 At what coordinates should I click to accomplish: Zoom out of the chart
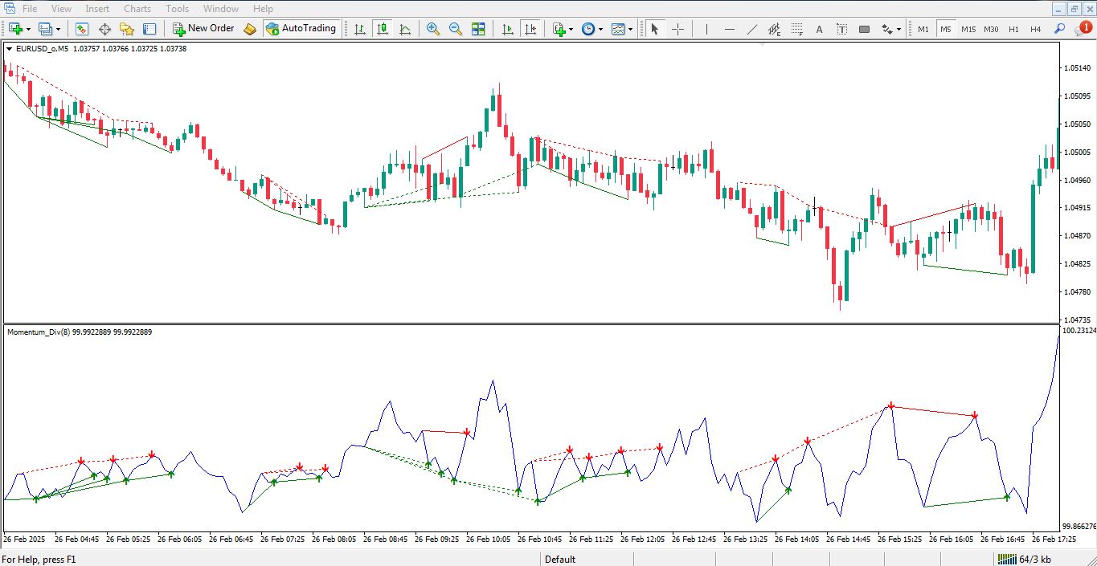coord(456,29)
